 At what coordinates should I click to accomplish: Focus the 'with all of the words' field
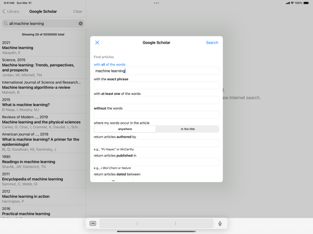tap(156, 71)
